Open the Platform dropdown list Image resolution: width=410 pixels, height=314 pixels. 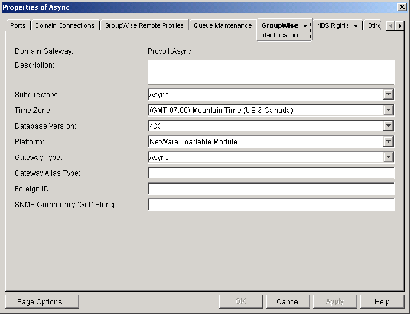pos(389,141)
